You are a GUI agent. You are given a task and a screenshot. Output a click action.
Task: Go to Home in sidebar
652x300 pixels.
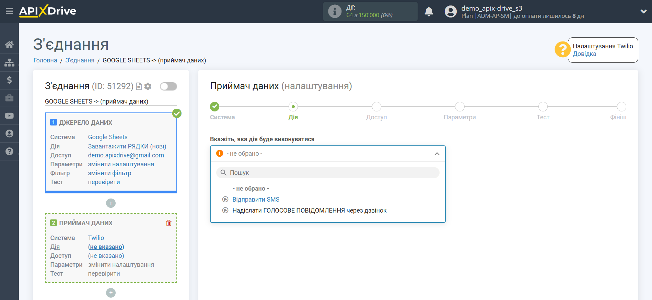(x=9, y=45)
